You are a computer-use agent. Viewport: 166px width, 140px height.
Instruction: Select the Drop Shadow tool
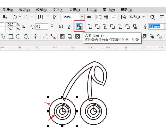70,36
